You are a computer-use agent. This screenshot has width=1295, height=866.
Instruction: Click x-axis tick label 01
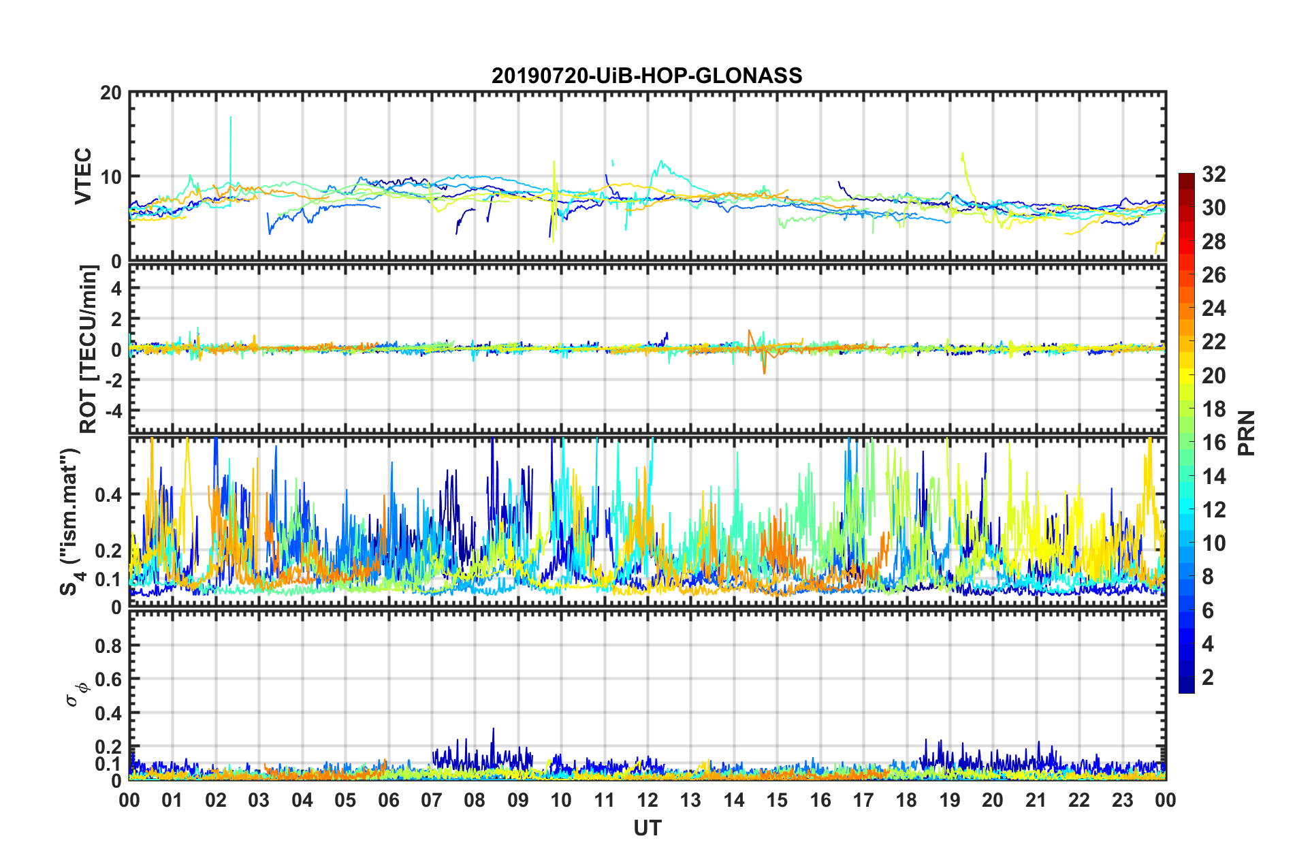click(172, 800)
